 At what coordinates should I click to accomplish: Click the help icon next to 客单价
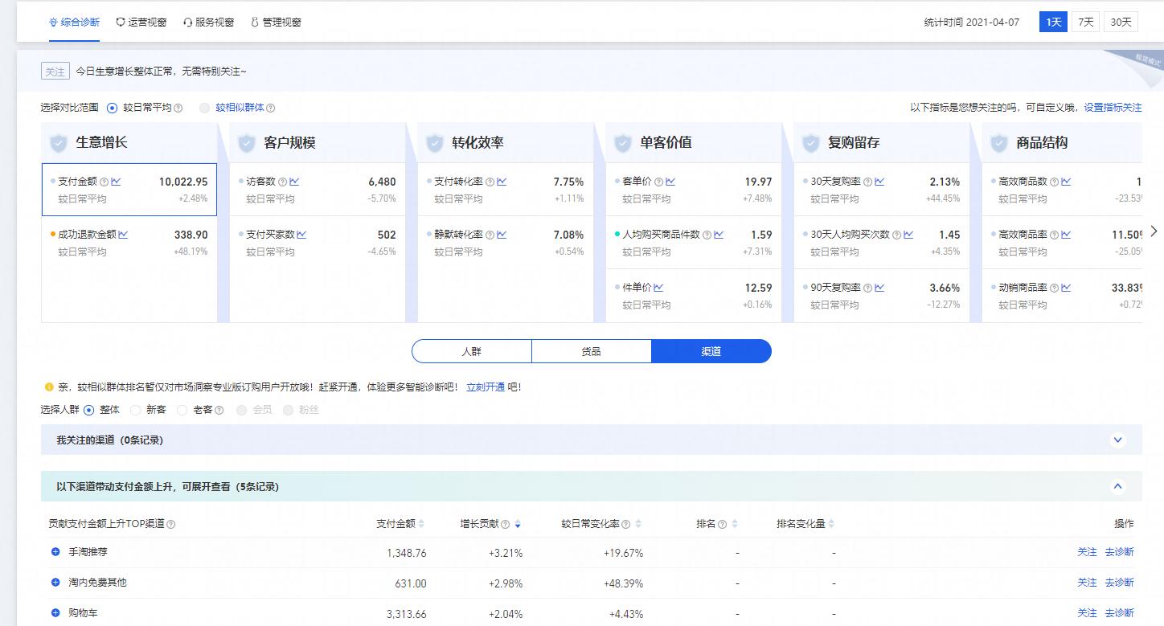click(658, 182)
